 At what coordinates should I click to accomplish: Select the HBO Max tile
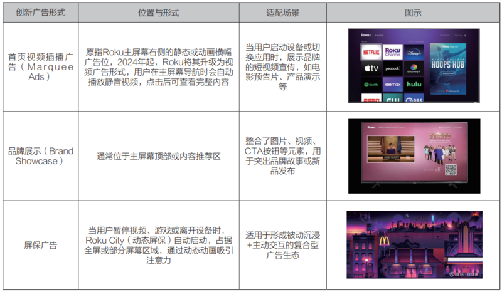click(393, 84)
